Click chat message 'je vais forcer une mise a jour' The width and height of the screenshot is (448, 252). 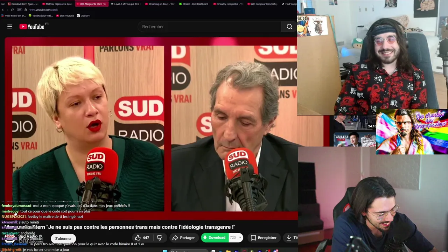tap(35, 250)
